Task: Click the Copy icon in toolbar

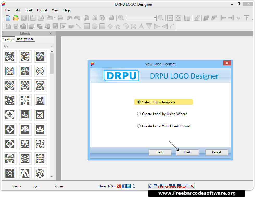Action: click(x=94, y=18)
